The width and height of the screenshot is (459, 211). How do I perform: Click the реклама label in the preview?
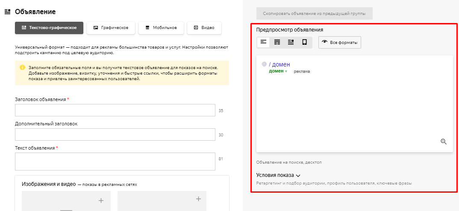pyautogui.click(x=302, y=72)
